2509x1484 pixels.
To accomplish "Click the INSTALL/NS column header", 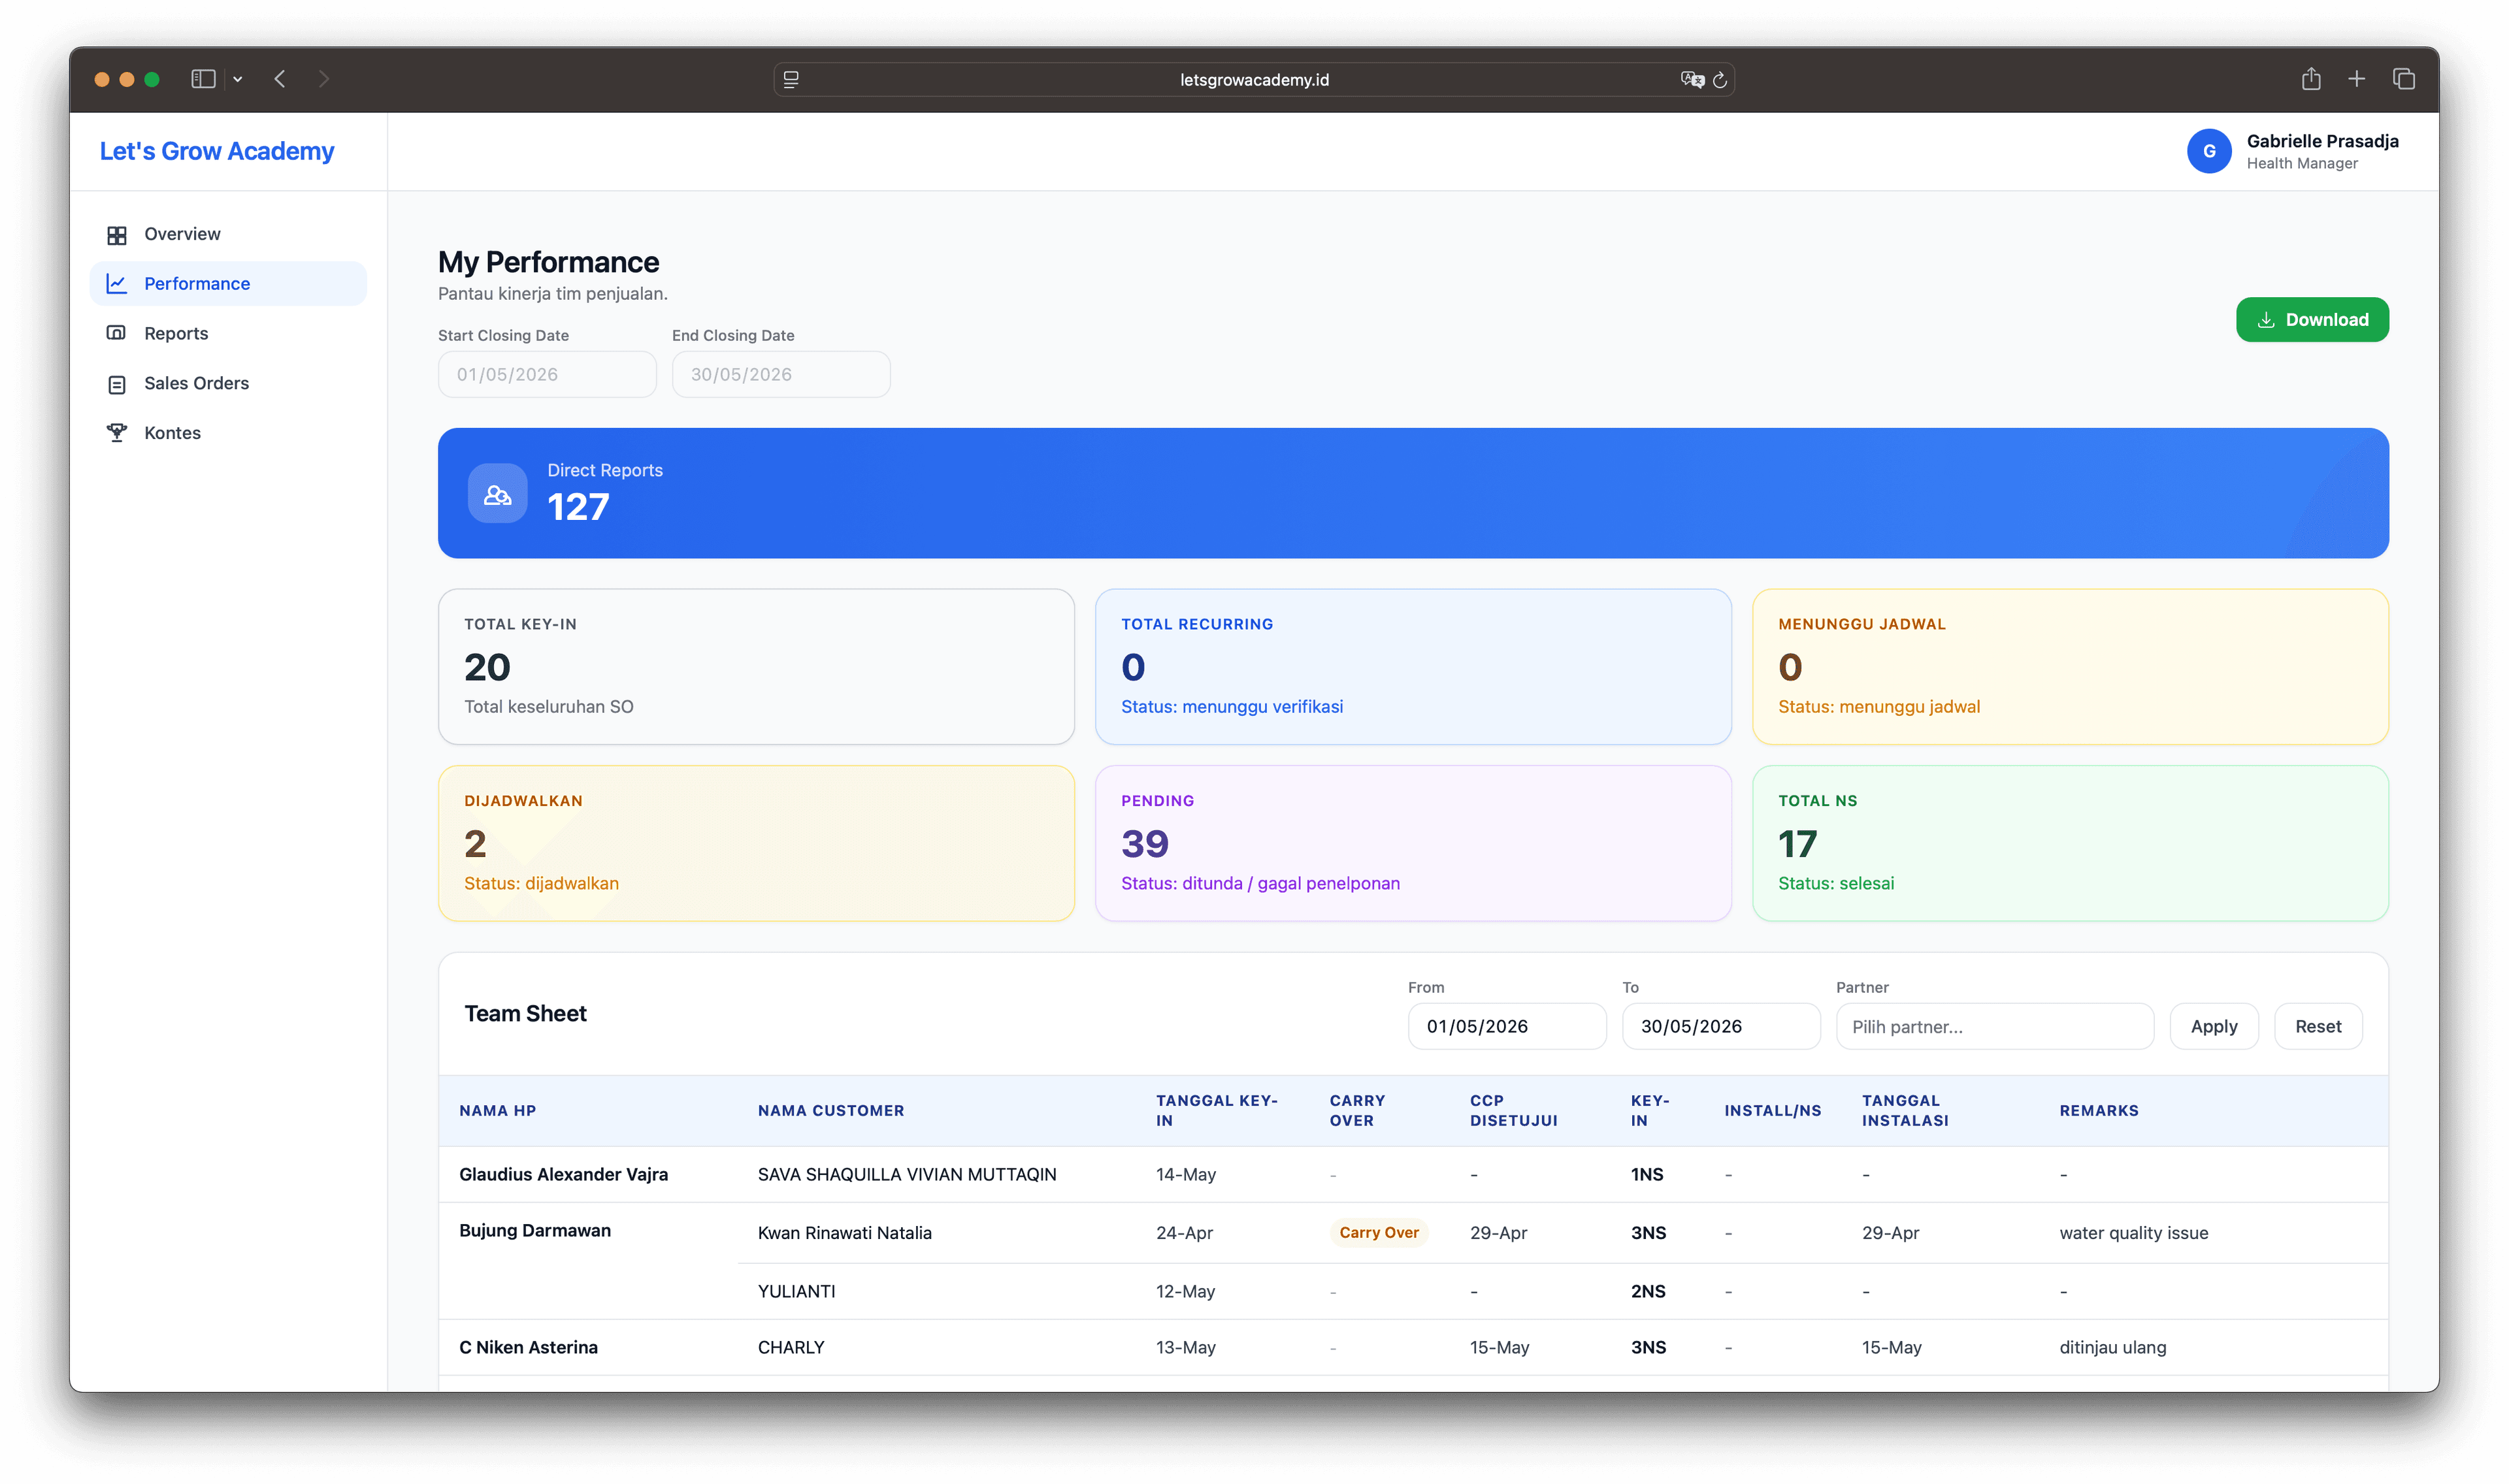I will [1772, 1110].
